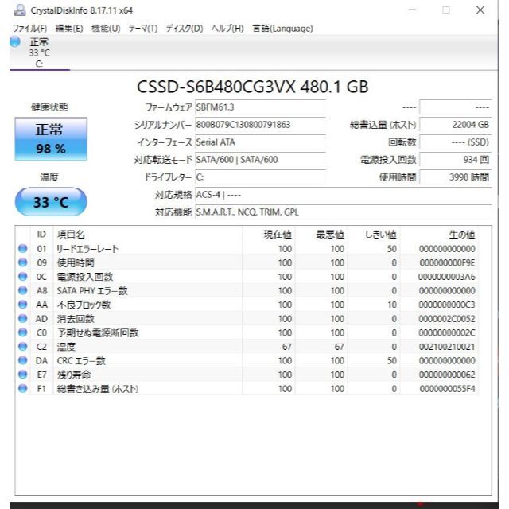The width and height of the screenshot is (509, 509).
Task: Click the drive letter field C:
Action: (260, 177)
